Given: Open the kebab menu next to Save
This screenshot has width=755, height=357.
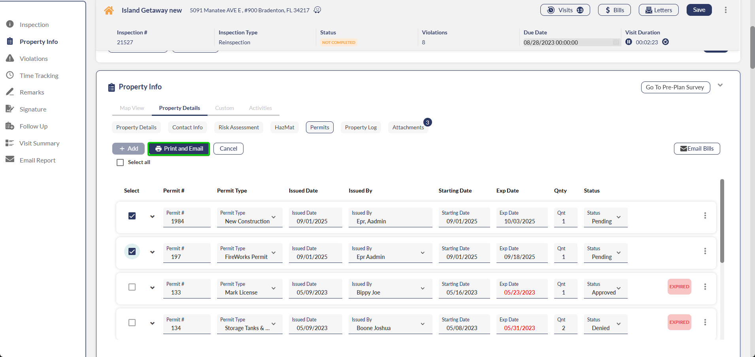Looking at the screenshot, I should [725, 10].
